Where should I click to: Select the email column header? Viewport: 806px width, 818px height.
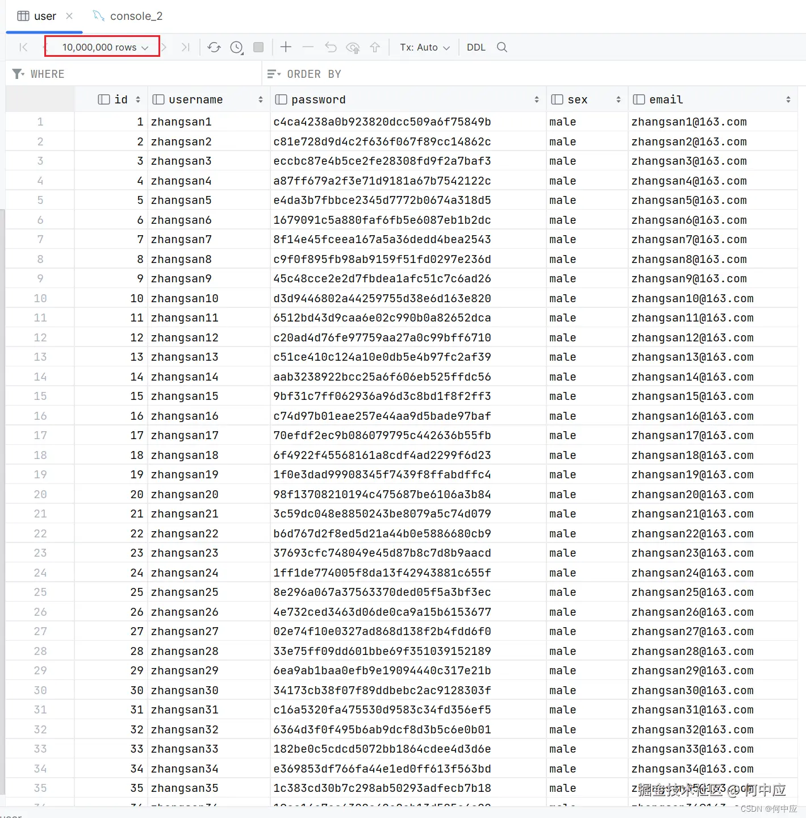713,99
